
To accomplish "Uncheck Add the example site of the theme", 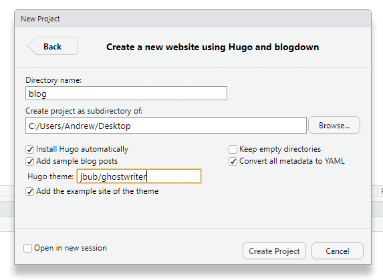I will pos(30,191).
